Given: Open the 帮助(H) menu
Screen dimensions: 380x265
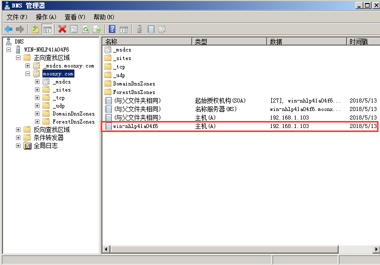Looking at the screenshot, I should coord(104,17).
